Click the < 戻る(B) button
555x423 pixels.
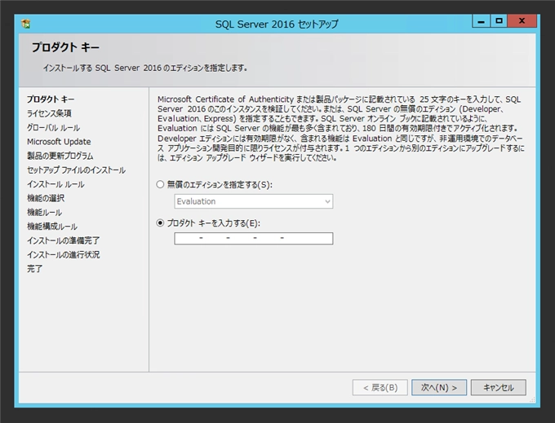coord(380,388)
